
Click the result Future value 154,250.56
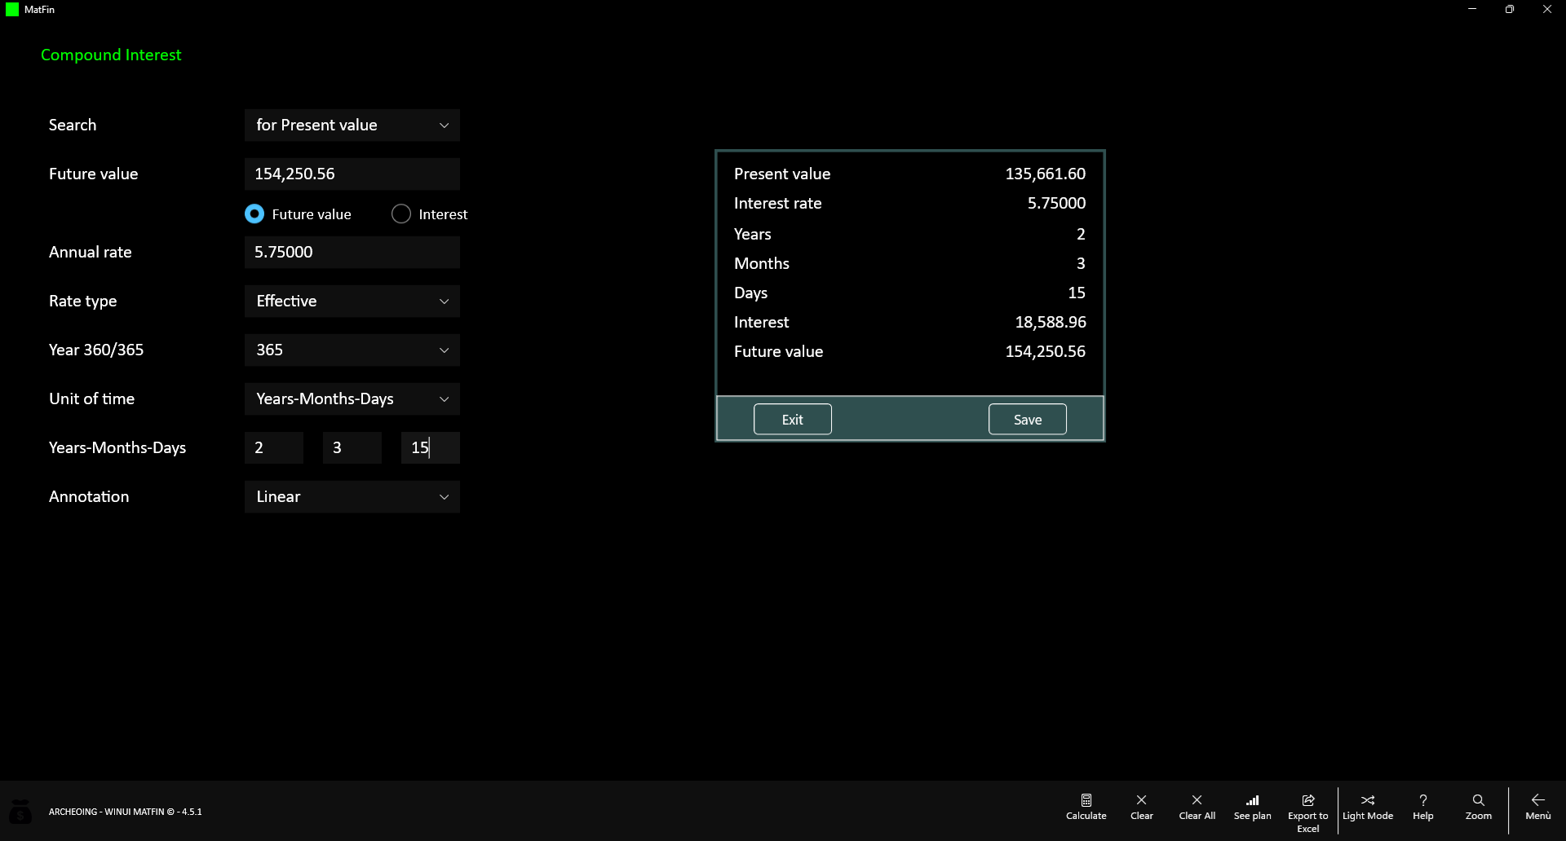point(1045,351)
